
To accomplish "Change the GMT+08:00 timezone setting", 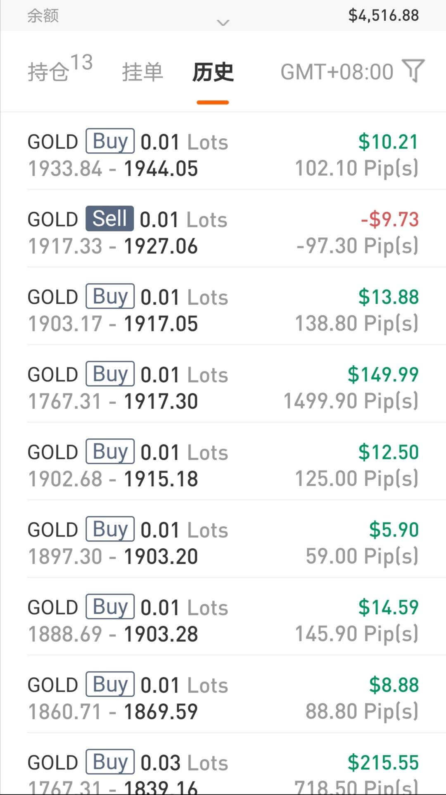I will pyautogui.click(x=337, y=72).
